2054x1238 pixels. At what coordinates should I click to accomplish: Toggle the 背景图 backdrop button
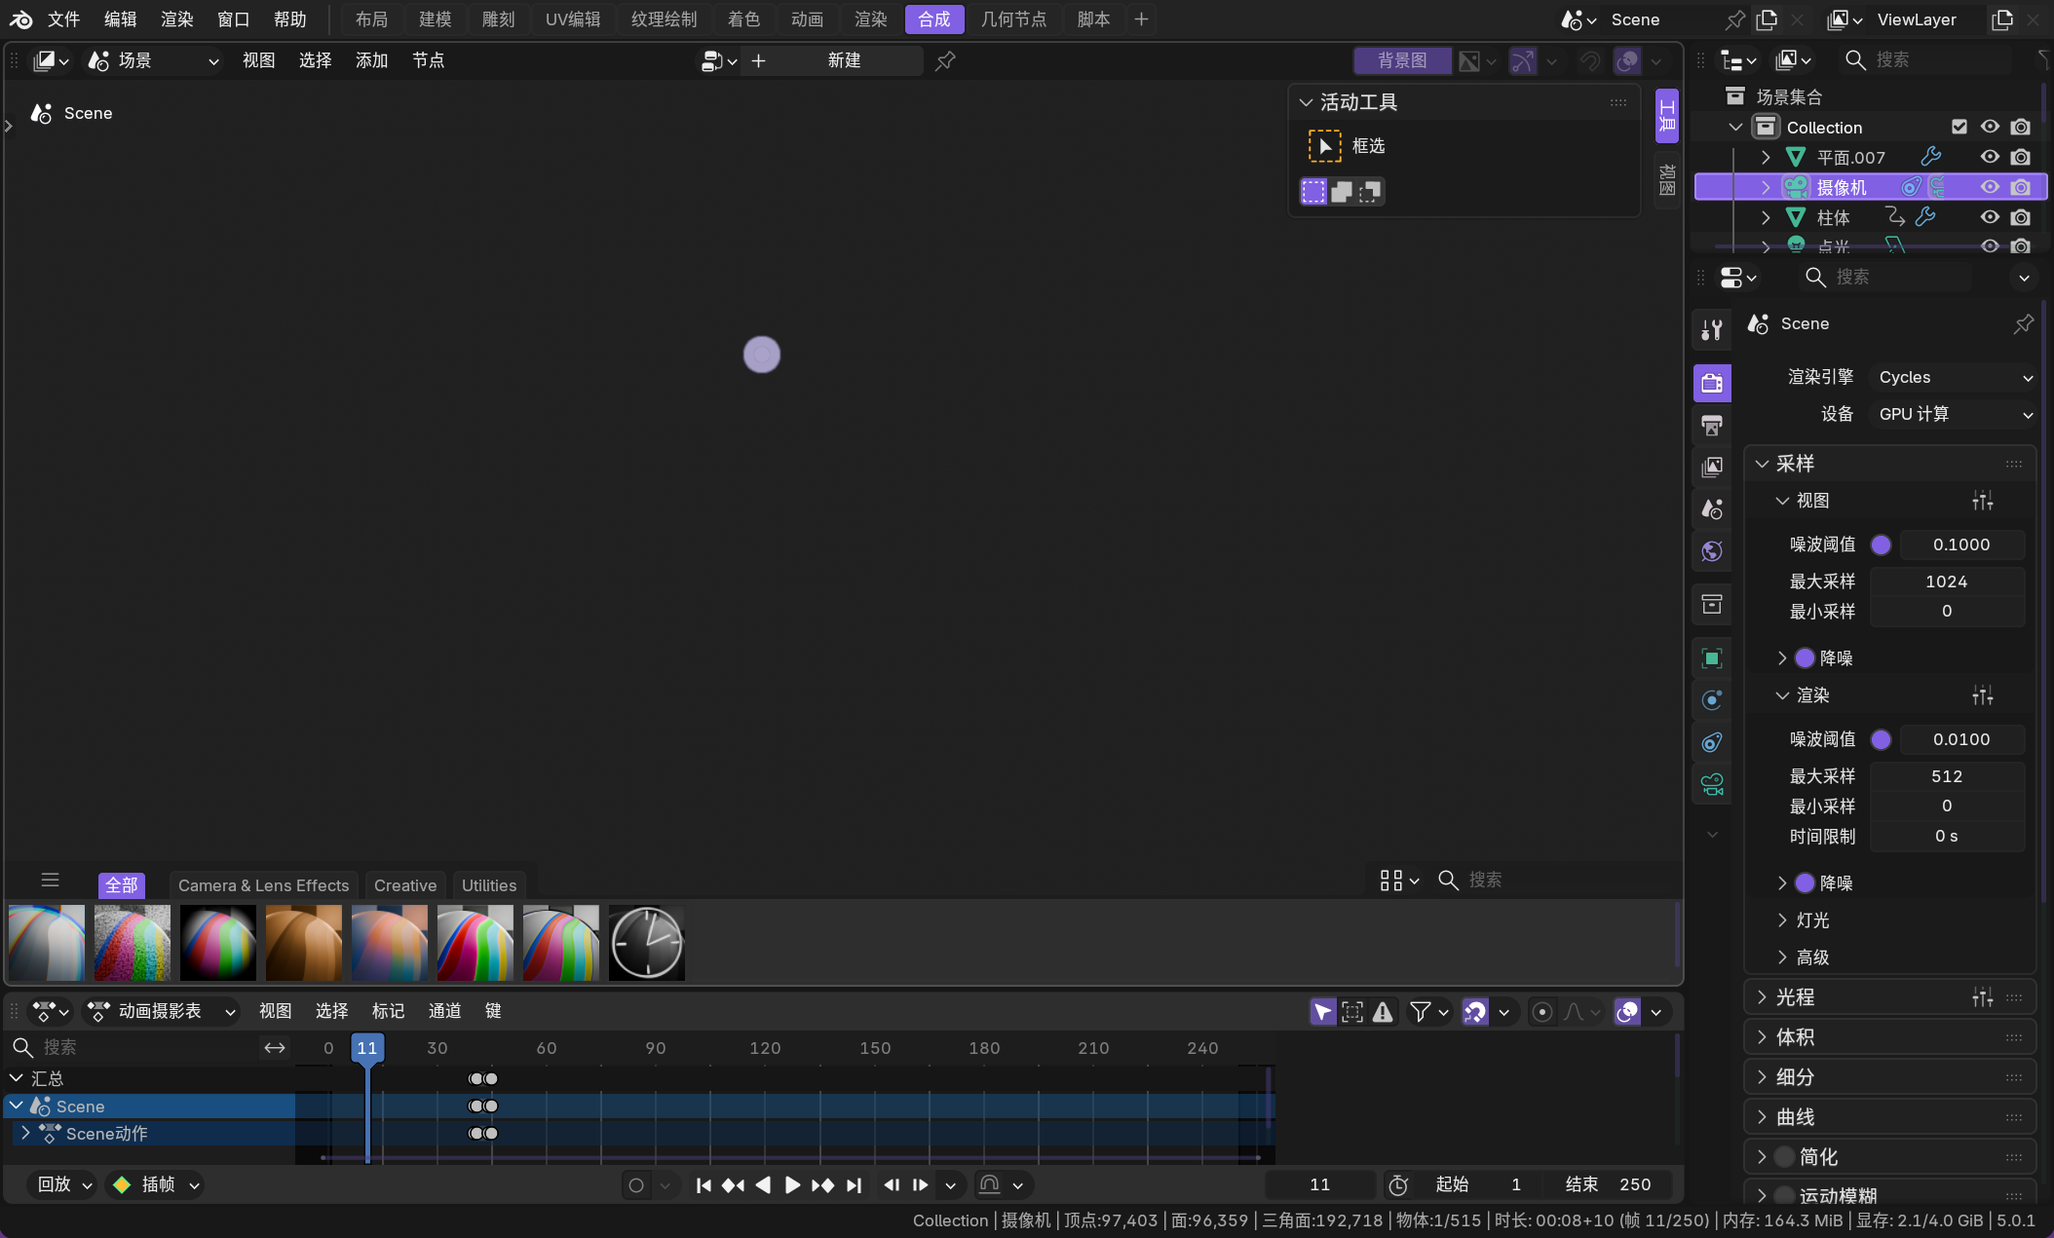click(x=1401, y=60)
